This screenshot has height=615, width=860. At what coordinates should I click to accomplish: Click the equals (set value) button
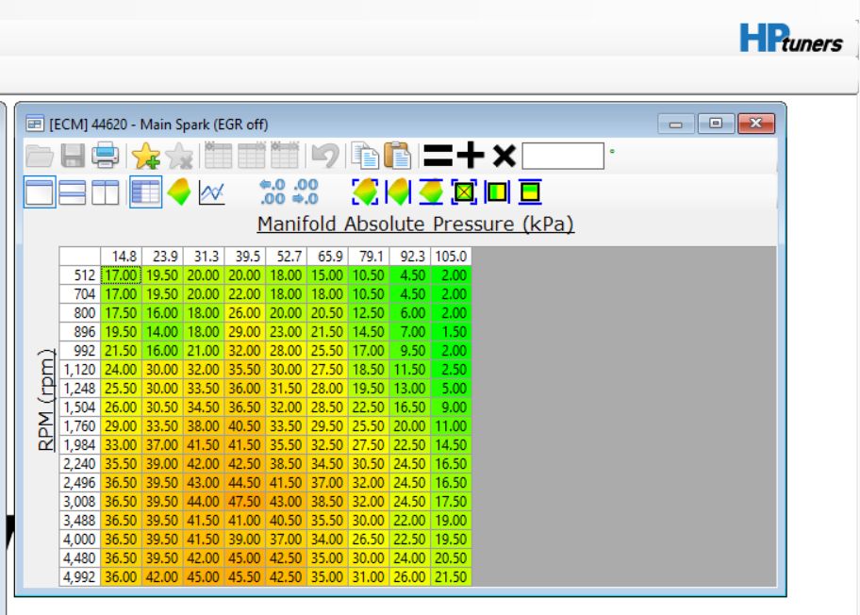pos(438,156)
